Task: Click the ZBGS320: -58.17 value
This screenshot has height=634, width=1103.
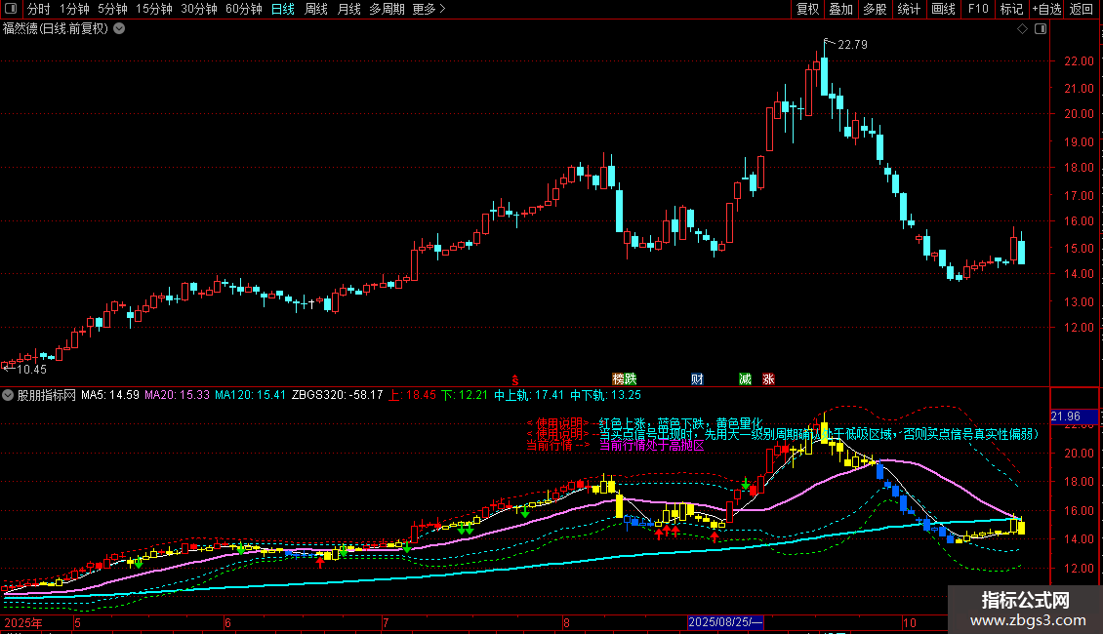Action: (x=338, y=395)
